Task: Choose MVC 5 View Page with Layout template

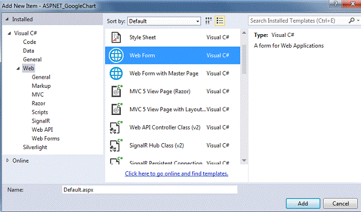Action: click(x=172, y=109)
